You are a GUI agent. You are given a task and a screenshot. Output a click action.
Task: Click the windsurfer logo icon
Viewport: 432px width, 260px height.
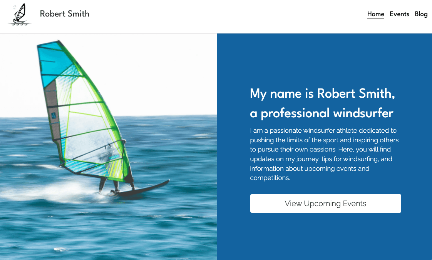(20, 14)
